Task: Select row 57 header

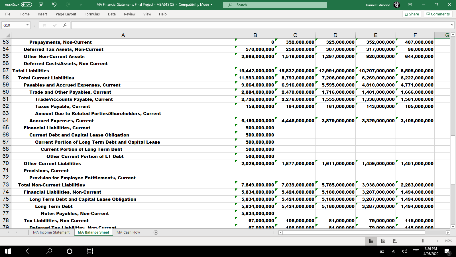Action: click(x=5, y=71)
